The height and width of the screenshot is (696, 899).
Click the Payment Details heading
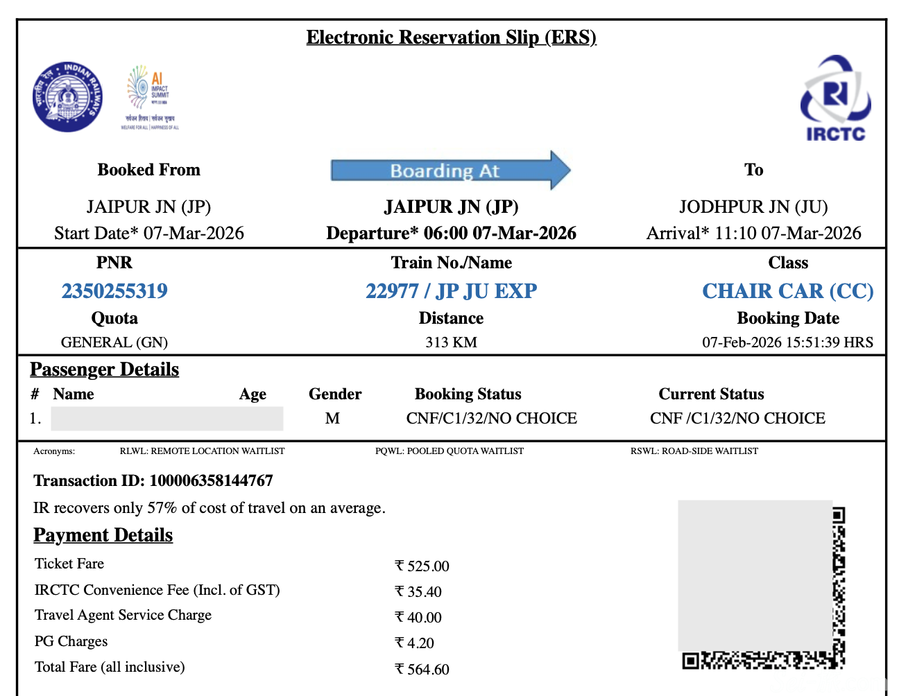[103, 535]
